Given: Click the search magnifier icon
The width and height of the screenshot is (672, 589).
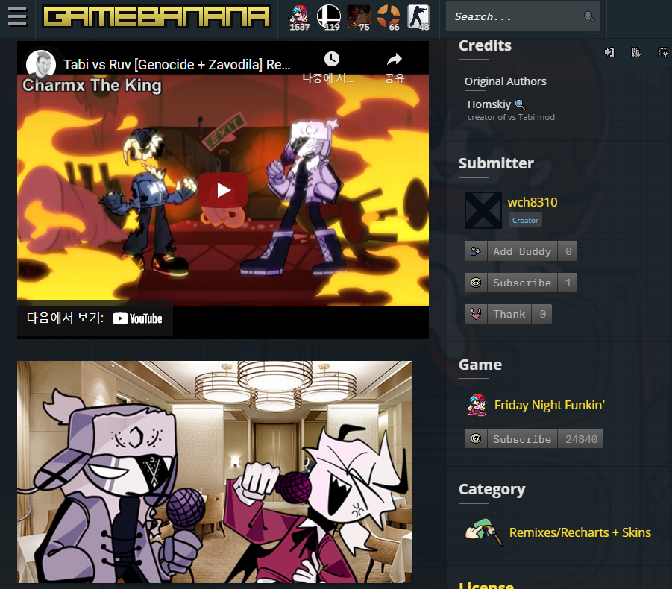Looking at the screenshot, I should [589, 16].
